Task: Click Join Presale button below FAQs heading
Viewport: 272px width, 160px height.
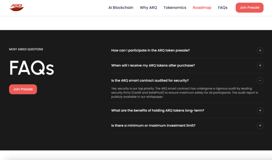Action: pos(23,89)
